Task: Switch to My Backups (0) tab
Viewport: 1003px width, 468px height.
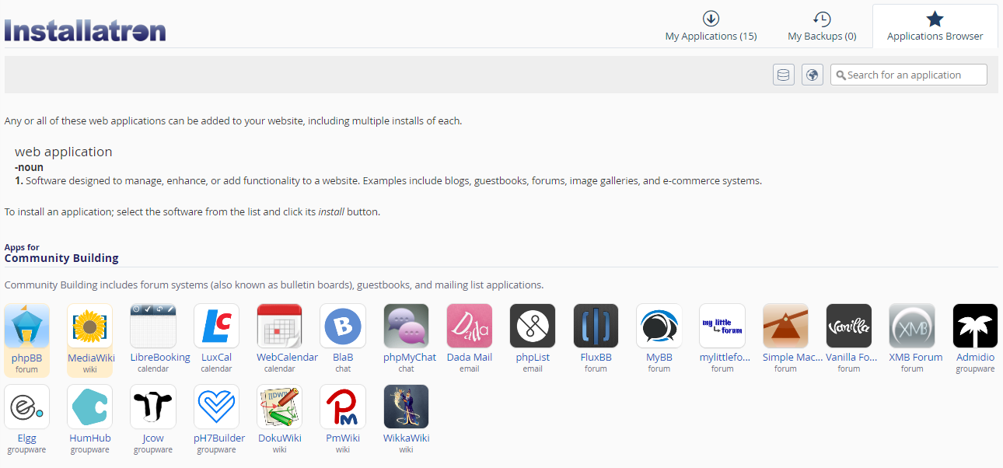Action: coord(822,26)
